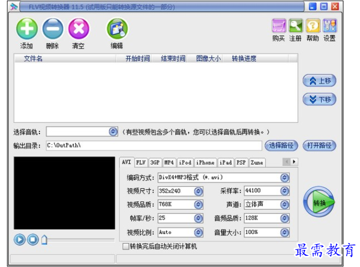The width and height of the screenshot is (360, 267).
Task: Switch to the 3GP format tab
Action: coord(155,162)
